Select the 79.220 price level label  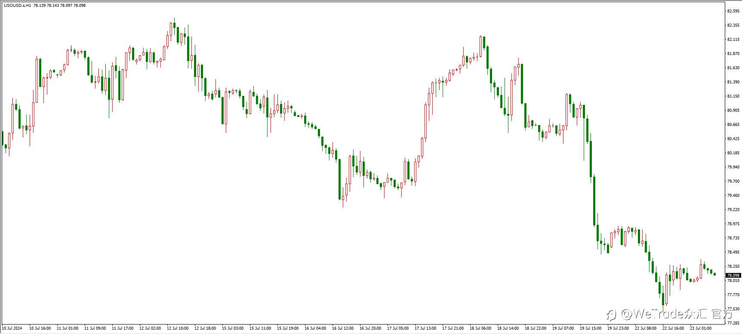(733, 210)
